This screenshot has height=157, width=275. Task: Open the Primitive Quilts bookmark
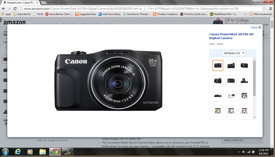point(194,14)
